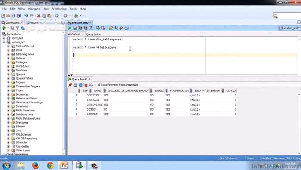Viewport: 301px width, 170px height.
Task: Click the Run Script icon
Action: (x=75, y=28)
